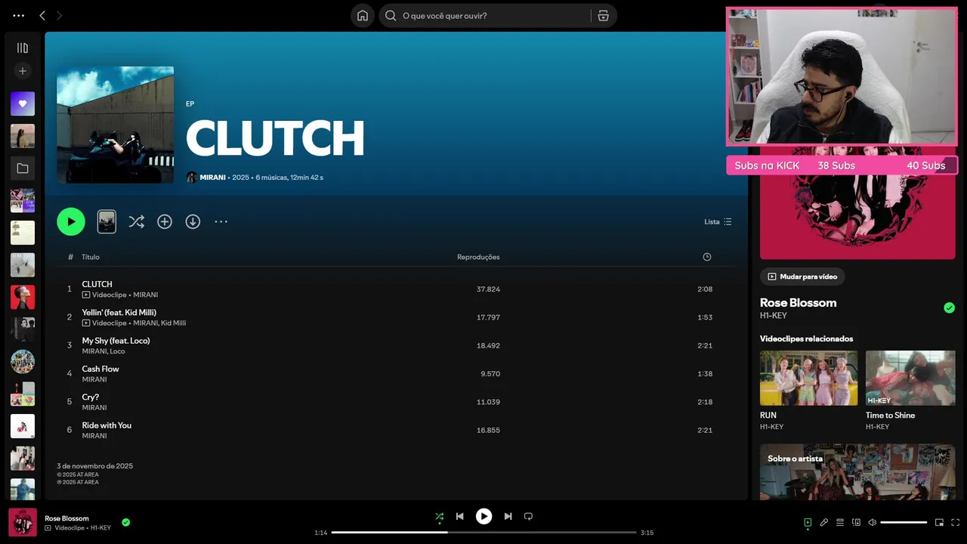This screenshot has height=544, width=967.
Task: Go back with the left arrow
Action: click(42, 15)
